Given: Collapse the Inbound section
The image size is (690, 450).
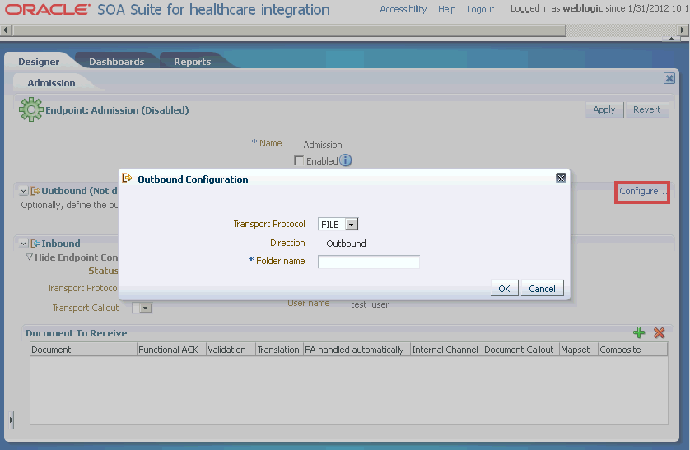Looking at the screenshot, I should pos(24,244).
